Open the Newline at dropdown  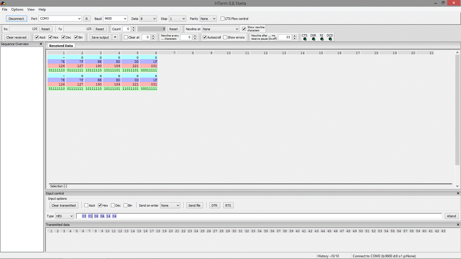pos(220,29)
